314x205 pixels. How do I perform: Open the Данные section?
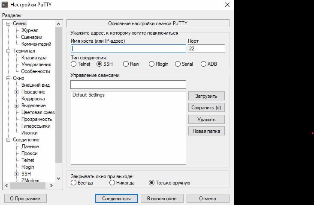(30, 146)
